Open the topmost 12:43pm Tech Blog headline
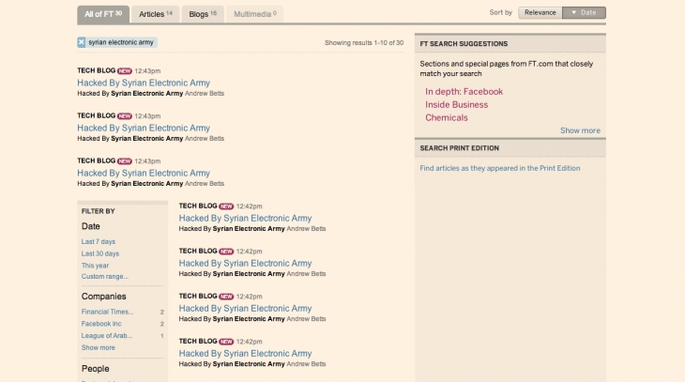The image size is (685, 382). tap(144, 83)
